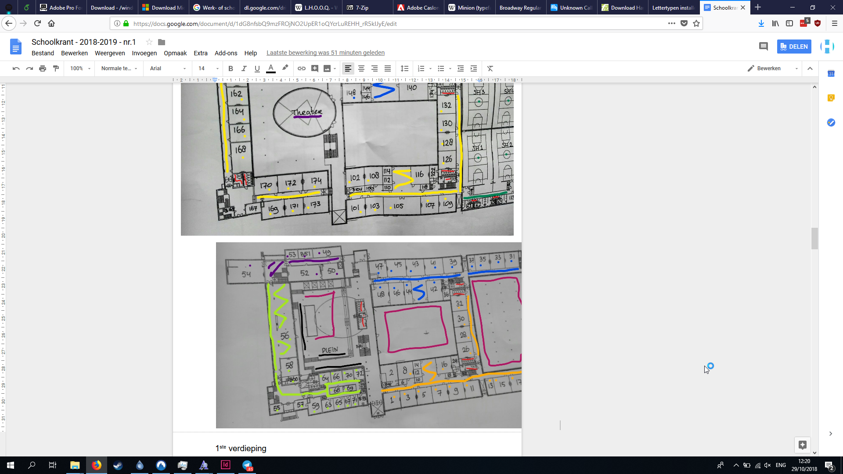Image resolution: width=843 pixels, height=474 pixels.
Task: Open the Arial font dropdown
Action: [168, 68]
